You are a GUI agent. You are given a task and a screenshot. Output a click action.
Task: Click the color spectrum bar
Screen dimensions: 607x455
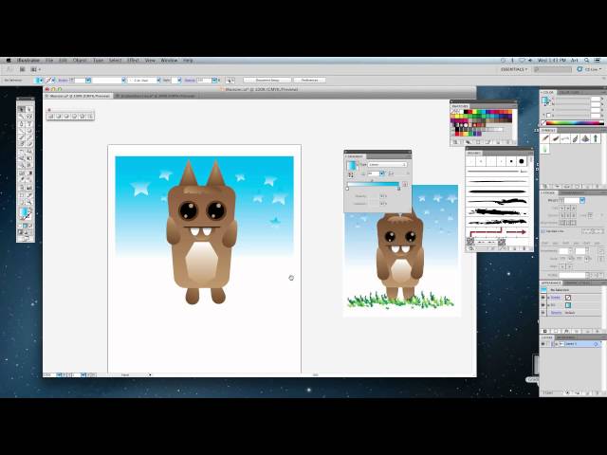pos(575,122)
